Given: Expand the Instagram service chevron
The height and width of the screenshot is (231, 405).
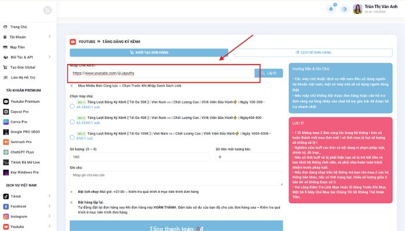Looking at the screenshot, I should [x=49, y=216].
